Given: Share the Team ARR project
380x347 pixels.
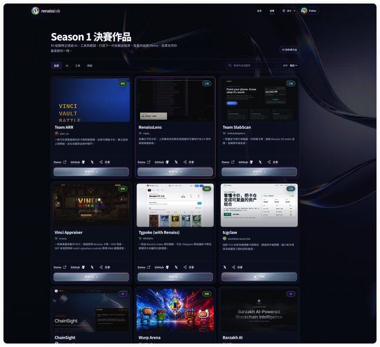Looking at the screenshot, I should coord(104,162).
